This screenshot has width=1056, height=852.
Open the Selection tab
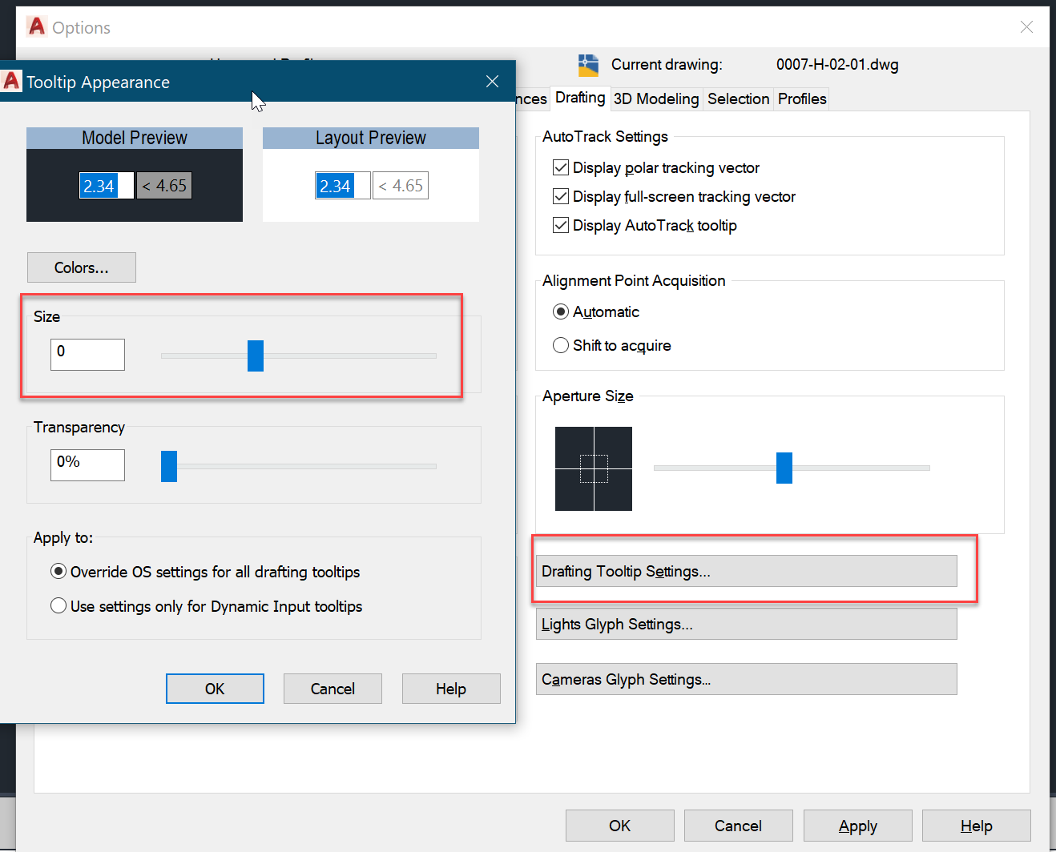pos(738,98)
